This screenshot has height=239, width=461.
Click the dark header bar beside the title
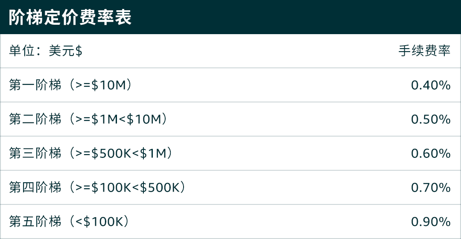(294, 17)
